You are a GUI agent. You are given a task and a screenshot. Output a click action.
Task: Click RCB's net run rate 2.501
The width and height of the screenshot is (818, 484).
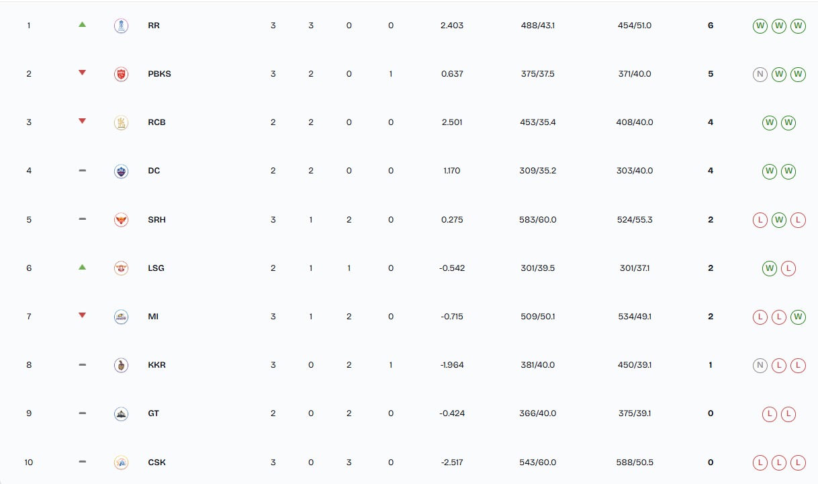coord(451,122)
